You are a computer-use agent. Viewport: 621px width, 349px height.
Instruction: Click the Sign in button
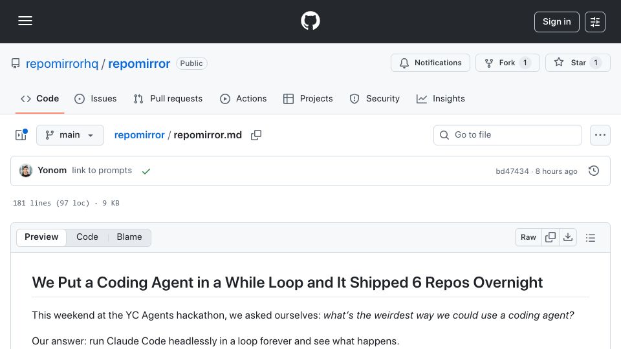556,22
